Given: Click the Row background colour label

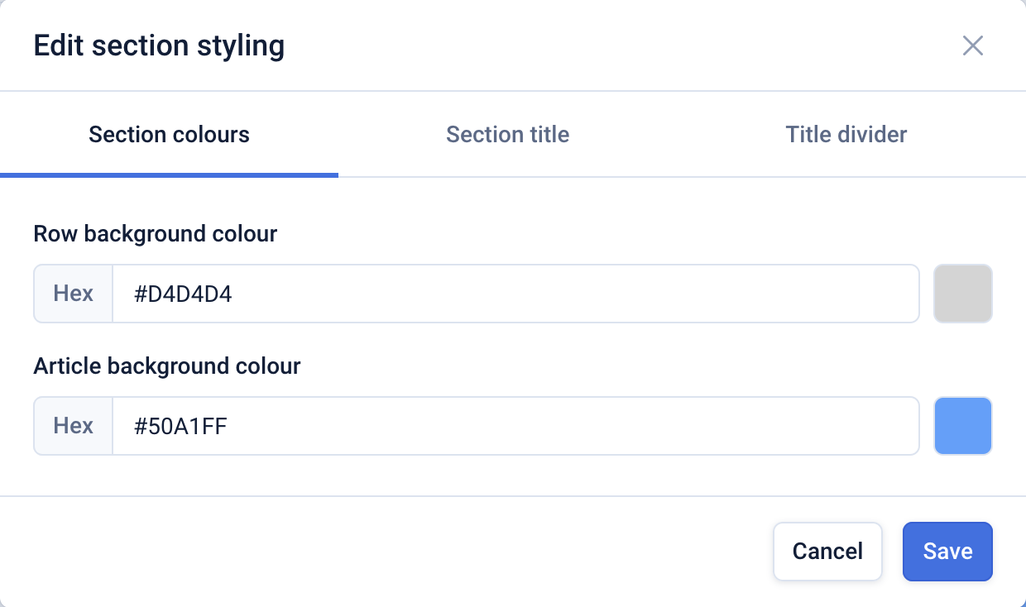Looking at the screenshot, I should coord(155,234).
